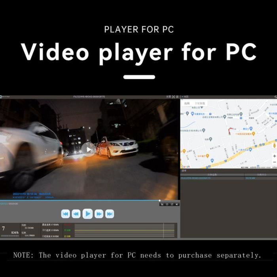Fast forward the dashcam video
The width and height of the screenshot is (277, 277).
point(99,214)
